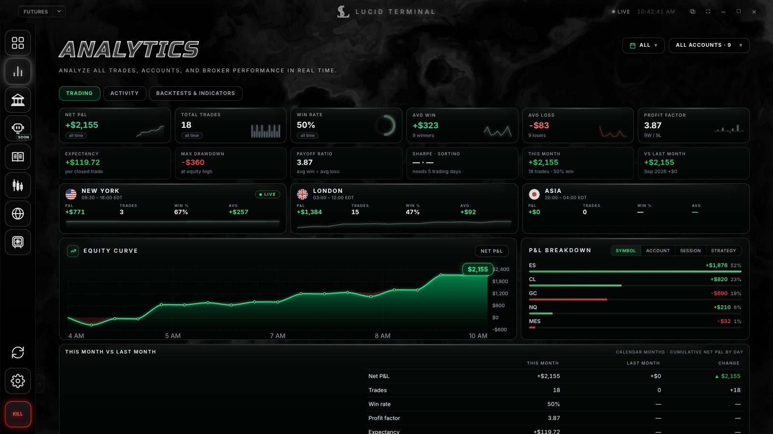
Task: Select STRATEGY in P&L Breakdown
Action: 723,251
